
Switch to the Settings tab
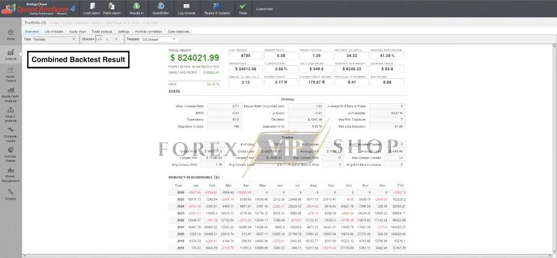coord(124,31)
